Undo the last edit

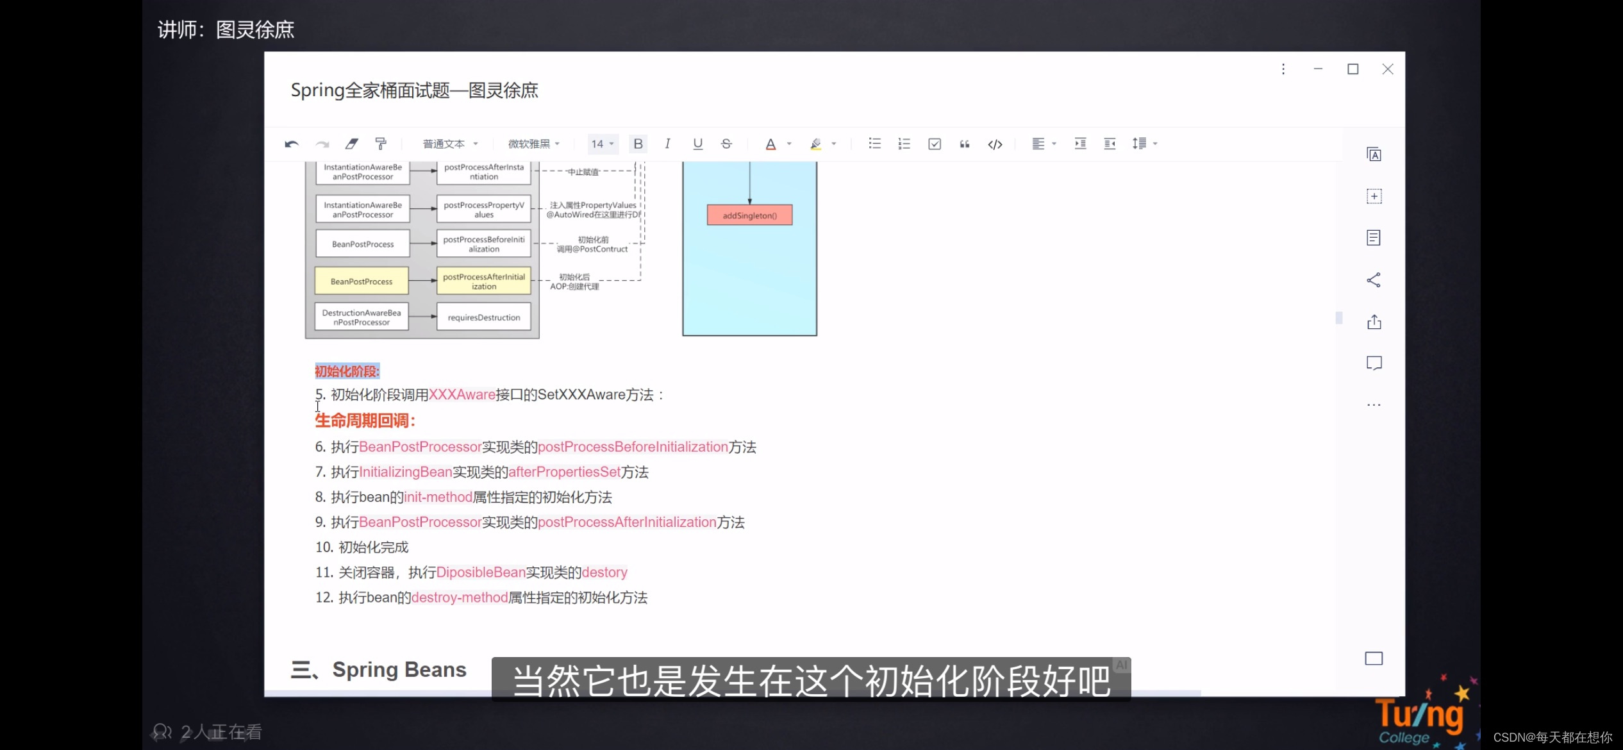coord(291,144)
